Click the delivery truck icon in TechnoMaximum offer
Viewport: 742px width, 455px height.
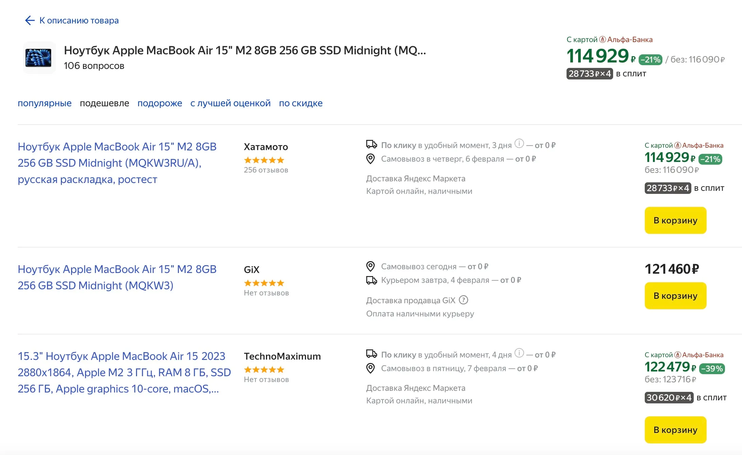coord(371,354)
